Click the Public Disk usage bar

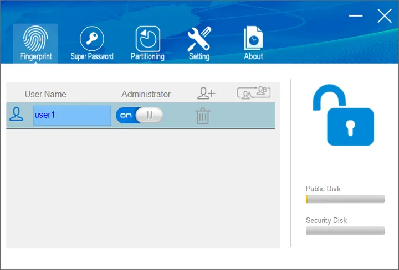click(345, 199)
